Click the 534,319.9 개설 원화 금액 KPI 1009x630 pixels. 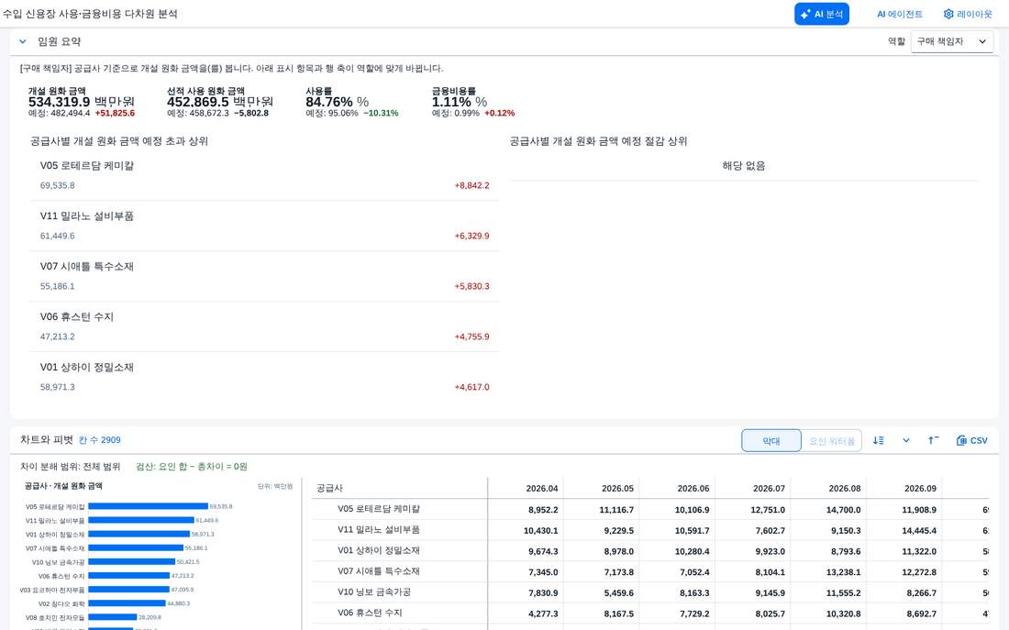pos(81,102)
